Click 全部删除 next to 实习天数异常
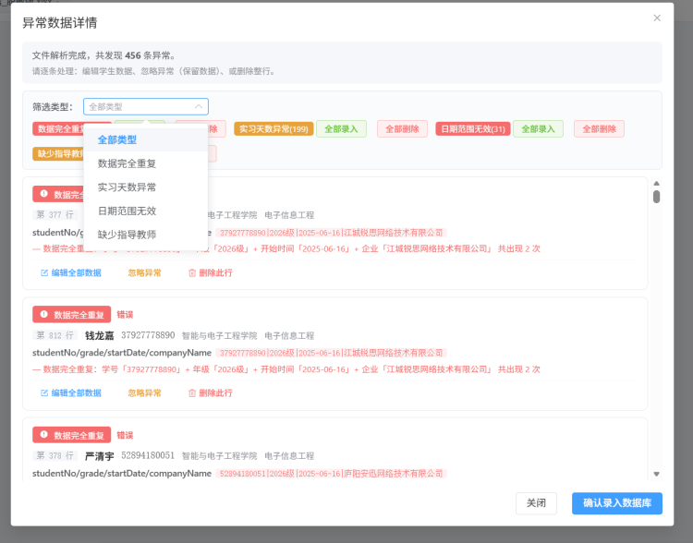 point(402,129)
